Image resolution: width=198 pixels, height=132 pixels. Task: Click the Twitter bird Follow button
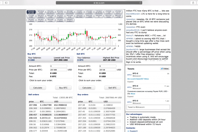165,69
